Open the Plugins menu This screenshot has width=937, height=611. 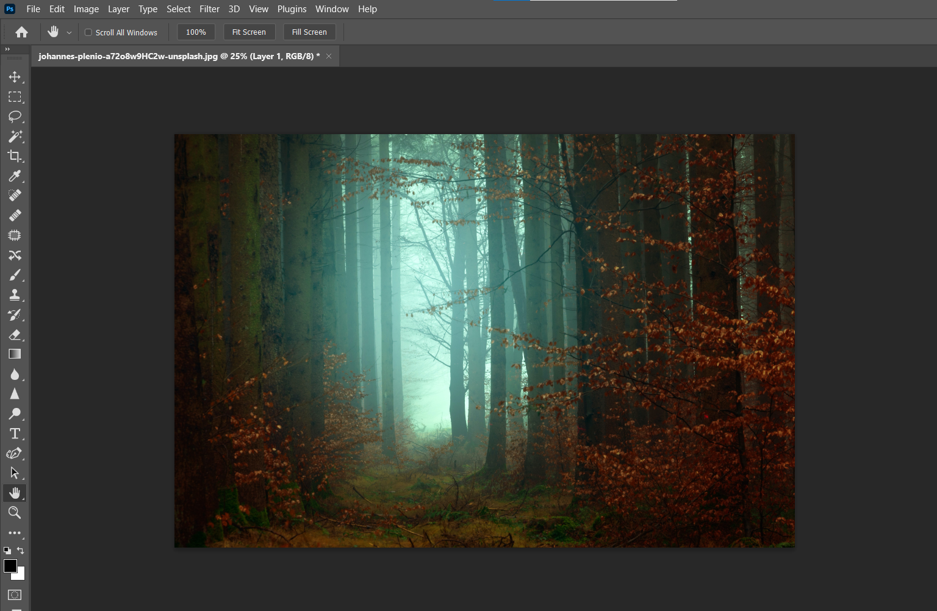[x=292, y=9]
